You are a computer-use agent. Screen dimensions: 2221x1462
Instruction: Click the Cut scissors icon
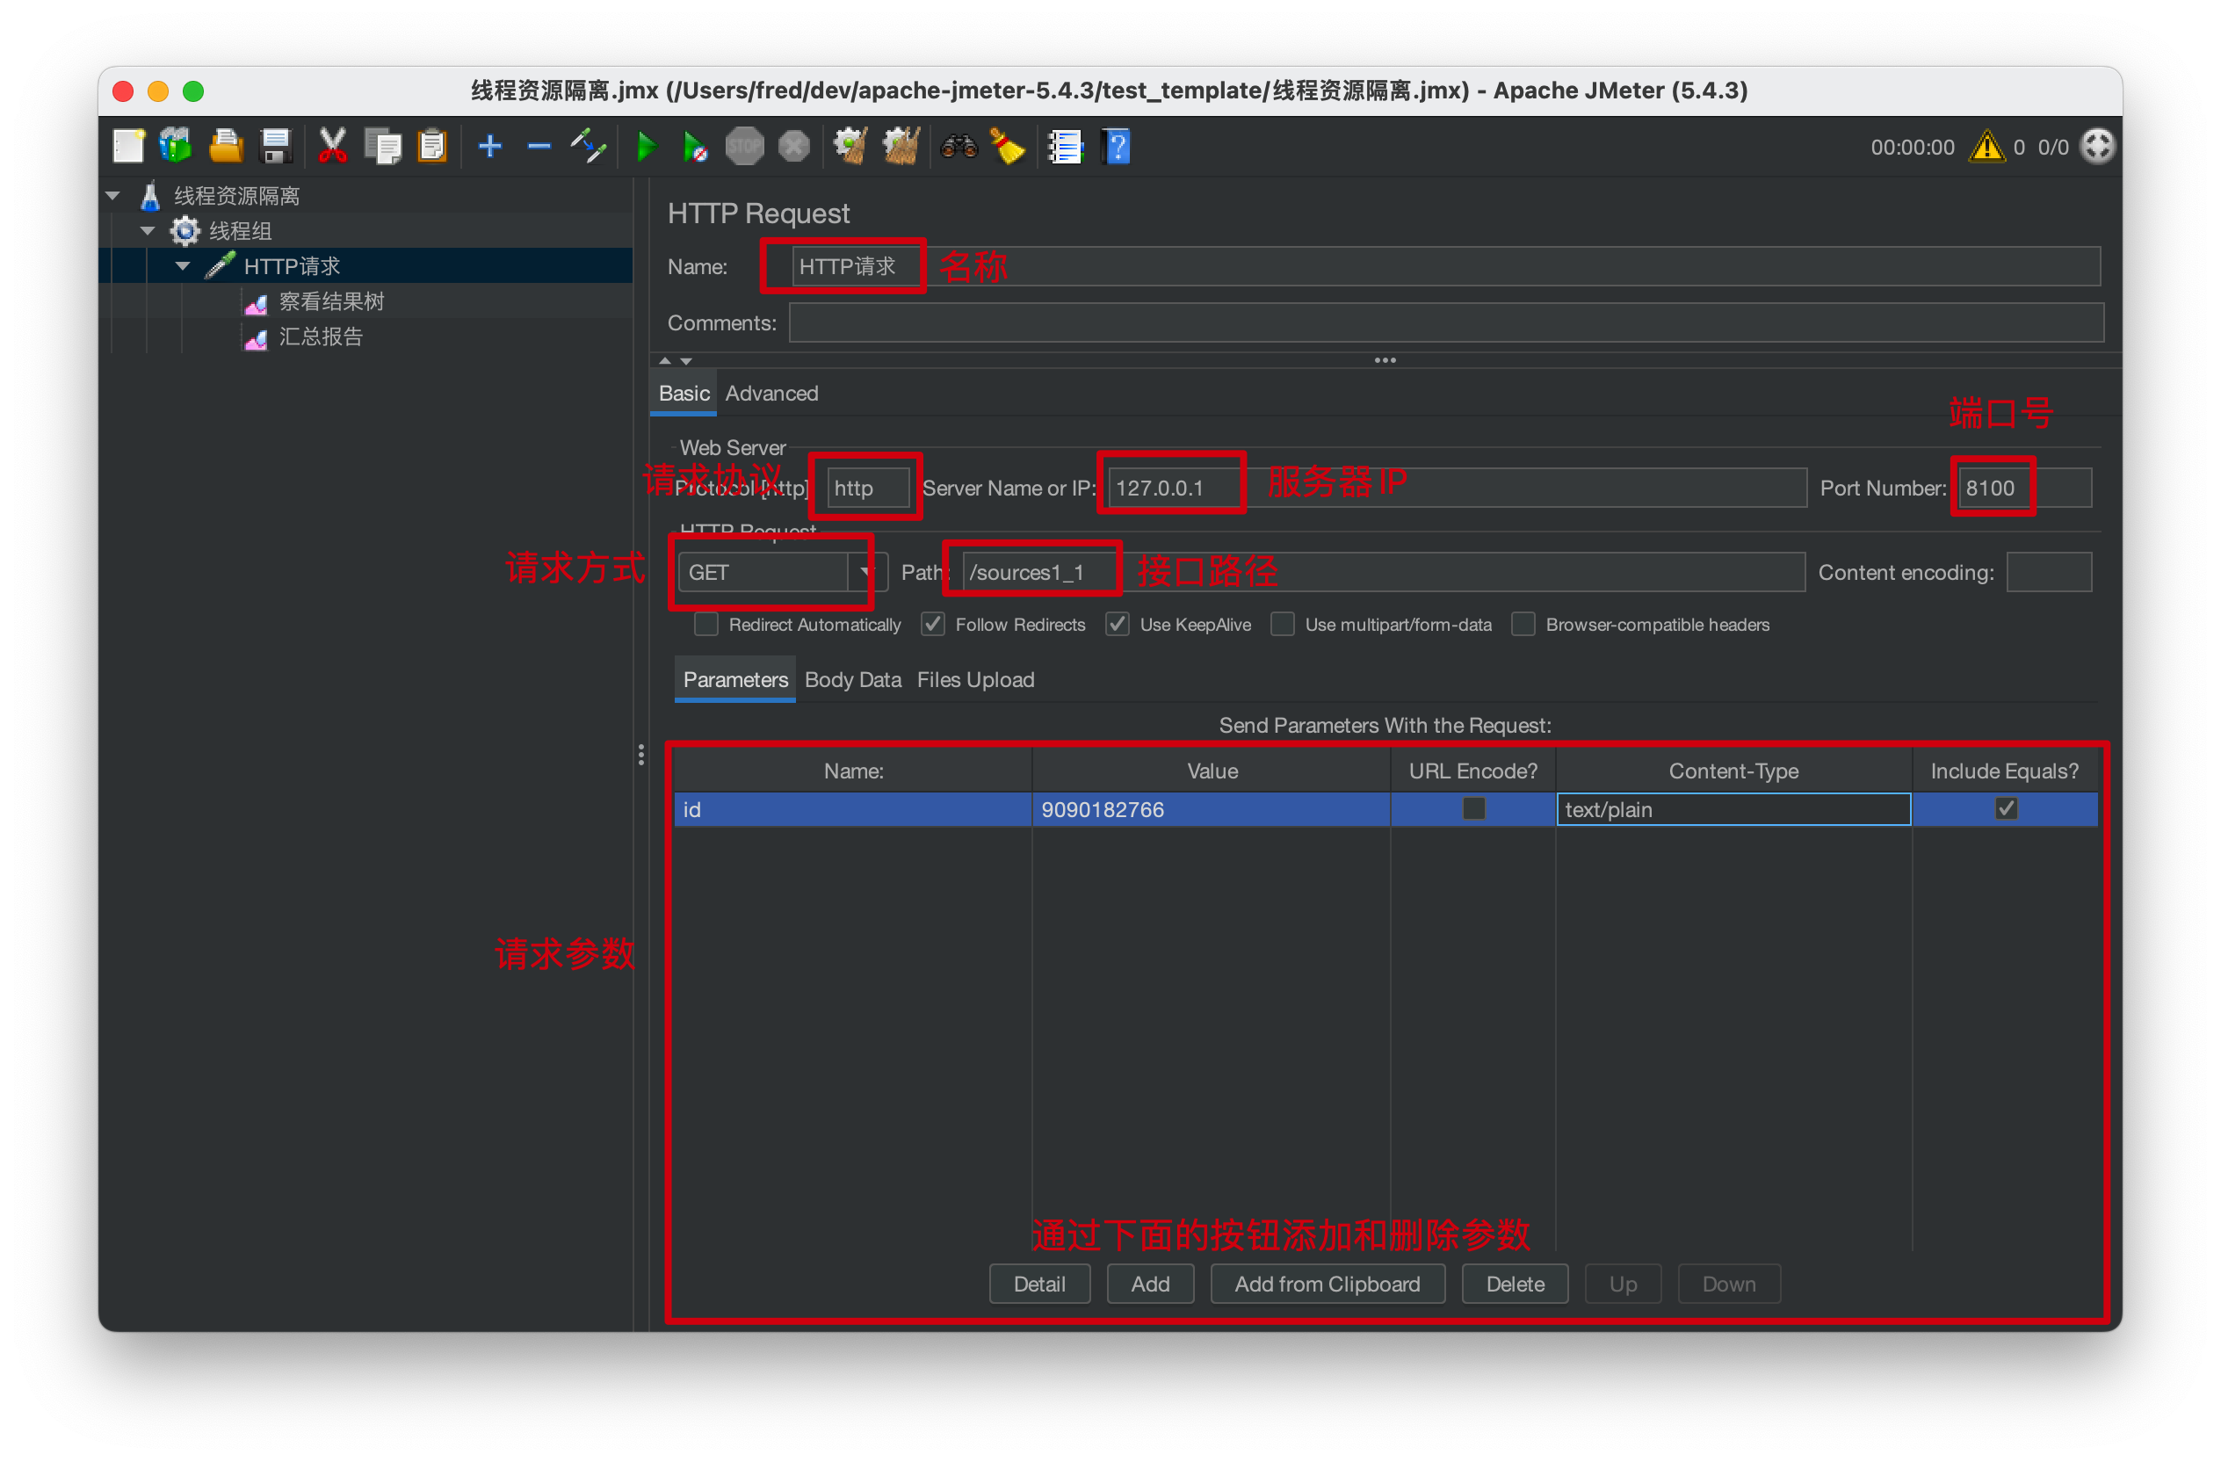point(332,147)
